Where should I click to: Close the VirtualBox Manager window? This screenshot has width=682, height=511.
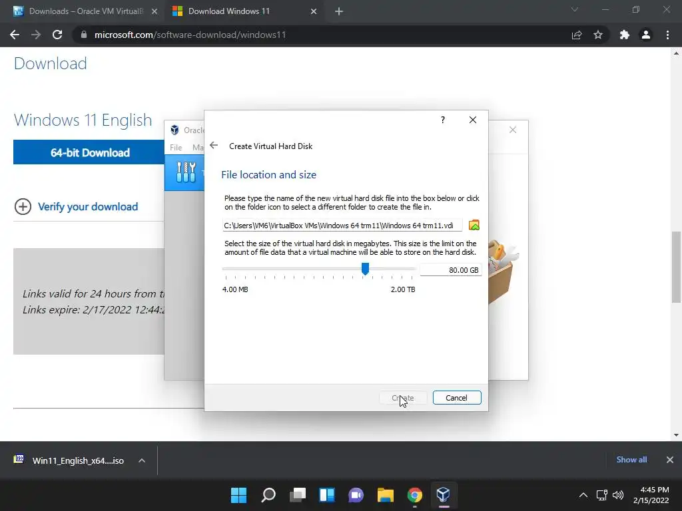513,130
